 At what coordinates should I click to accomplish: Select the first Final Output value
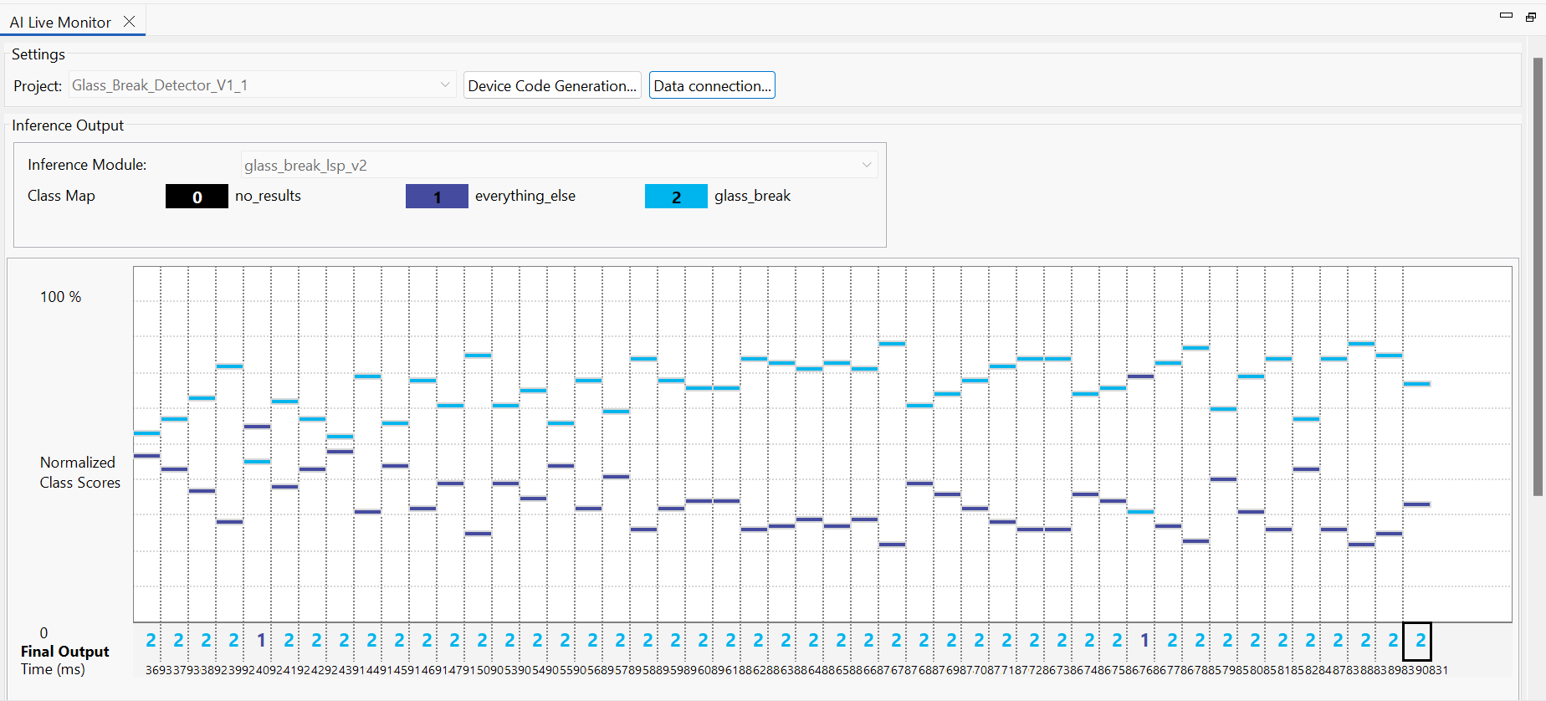[151, 641]
